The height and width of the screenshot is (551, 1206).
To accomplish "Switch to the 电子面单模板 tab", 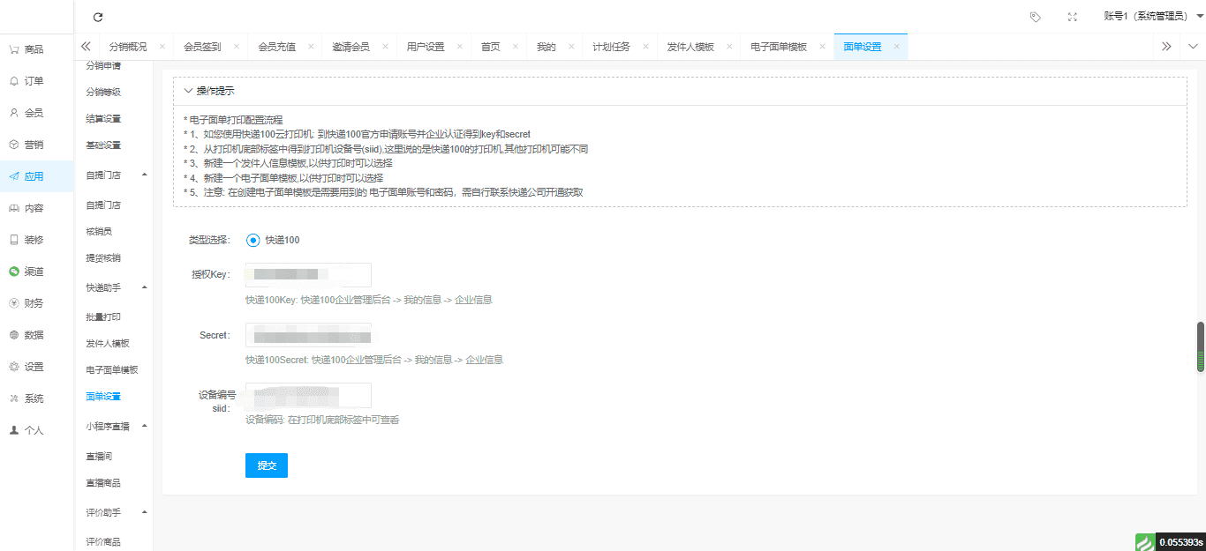I will 778,47.
